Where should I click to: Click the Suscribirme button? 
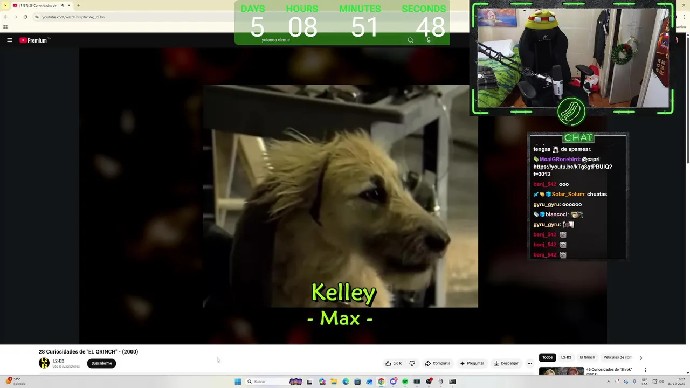(x=101, y=363)
